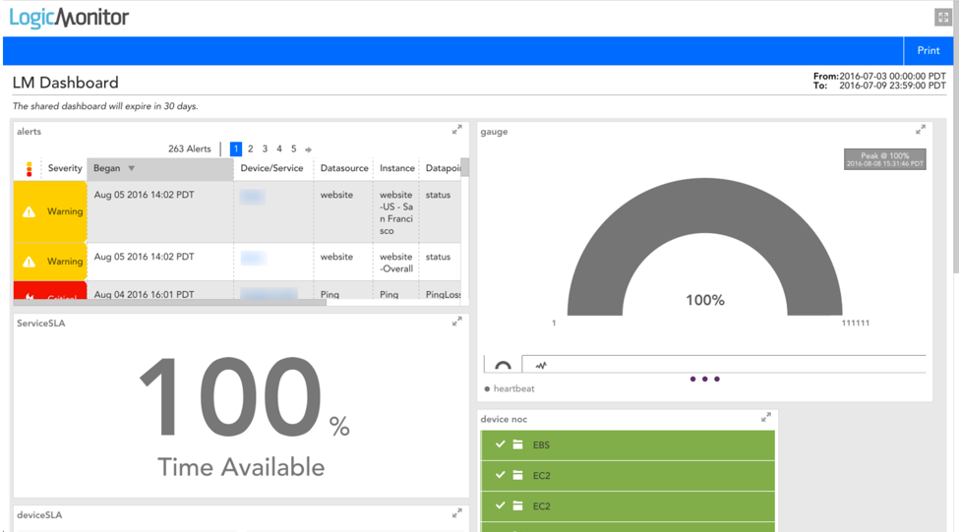Viewport: 959px width, 532px height.
Task: Click the alerts table horizontal scrollbar
Action: (x=170, y=302)
